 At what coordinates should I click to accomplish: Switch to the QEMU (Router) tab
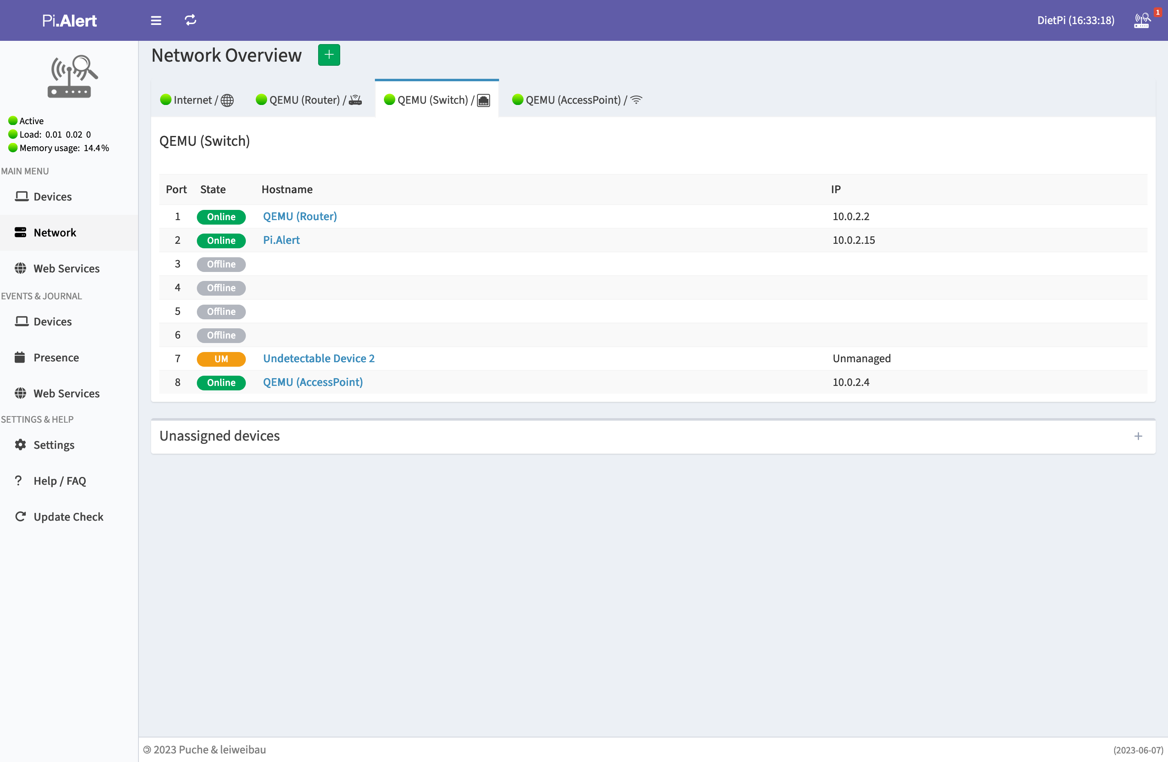(309, 100)
